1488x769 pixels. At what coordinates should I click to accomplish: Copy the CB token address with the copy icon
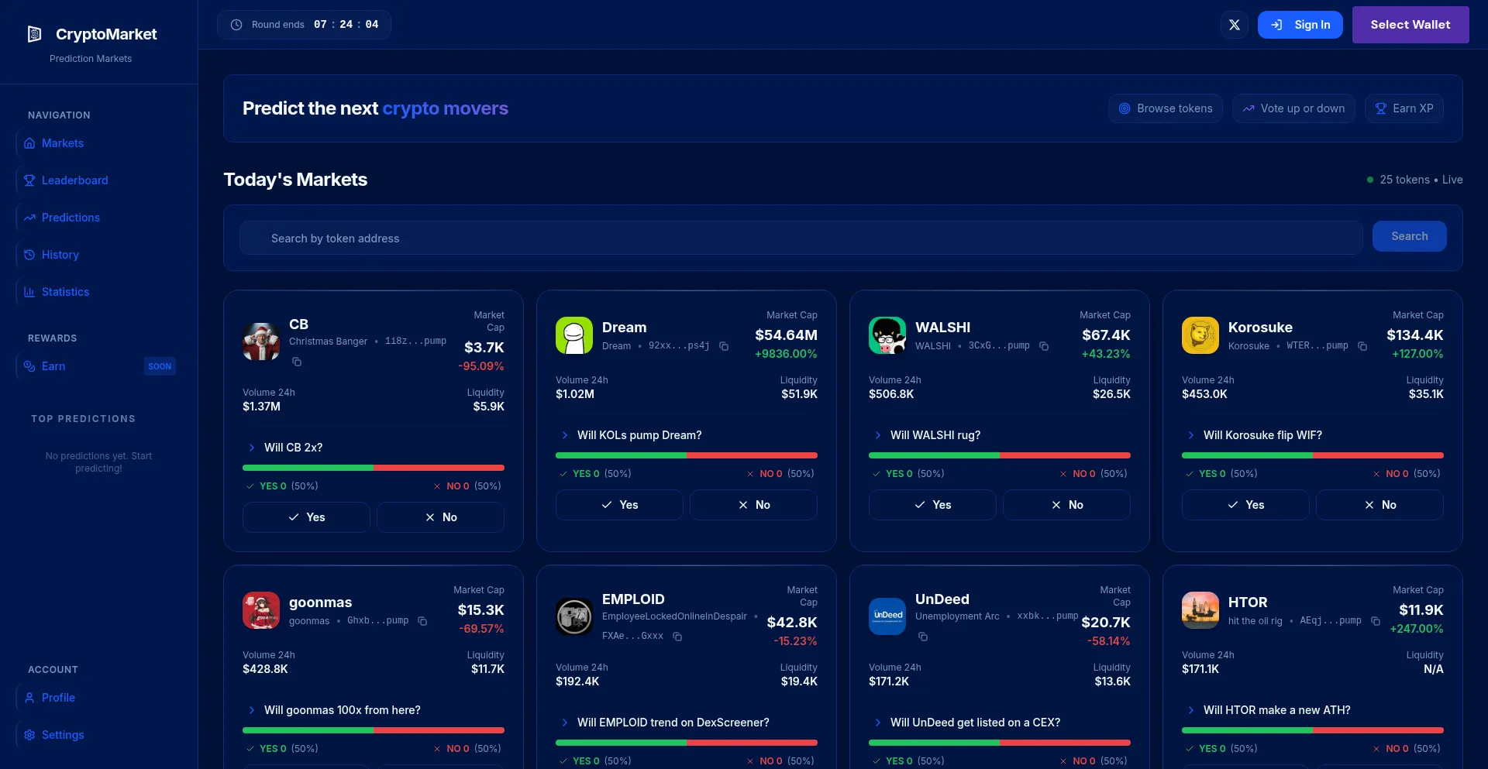pyautogui.click(x=297, y=362)
